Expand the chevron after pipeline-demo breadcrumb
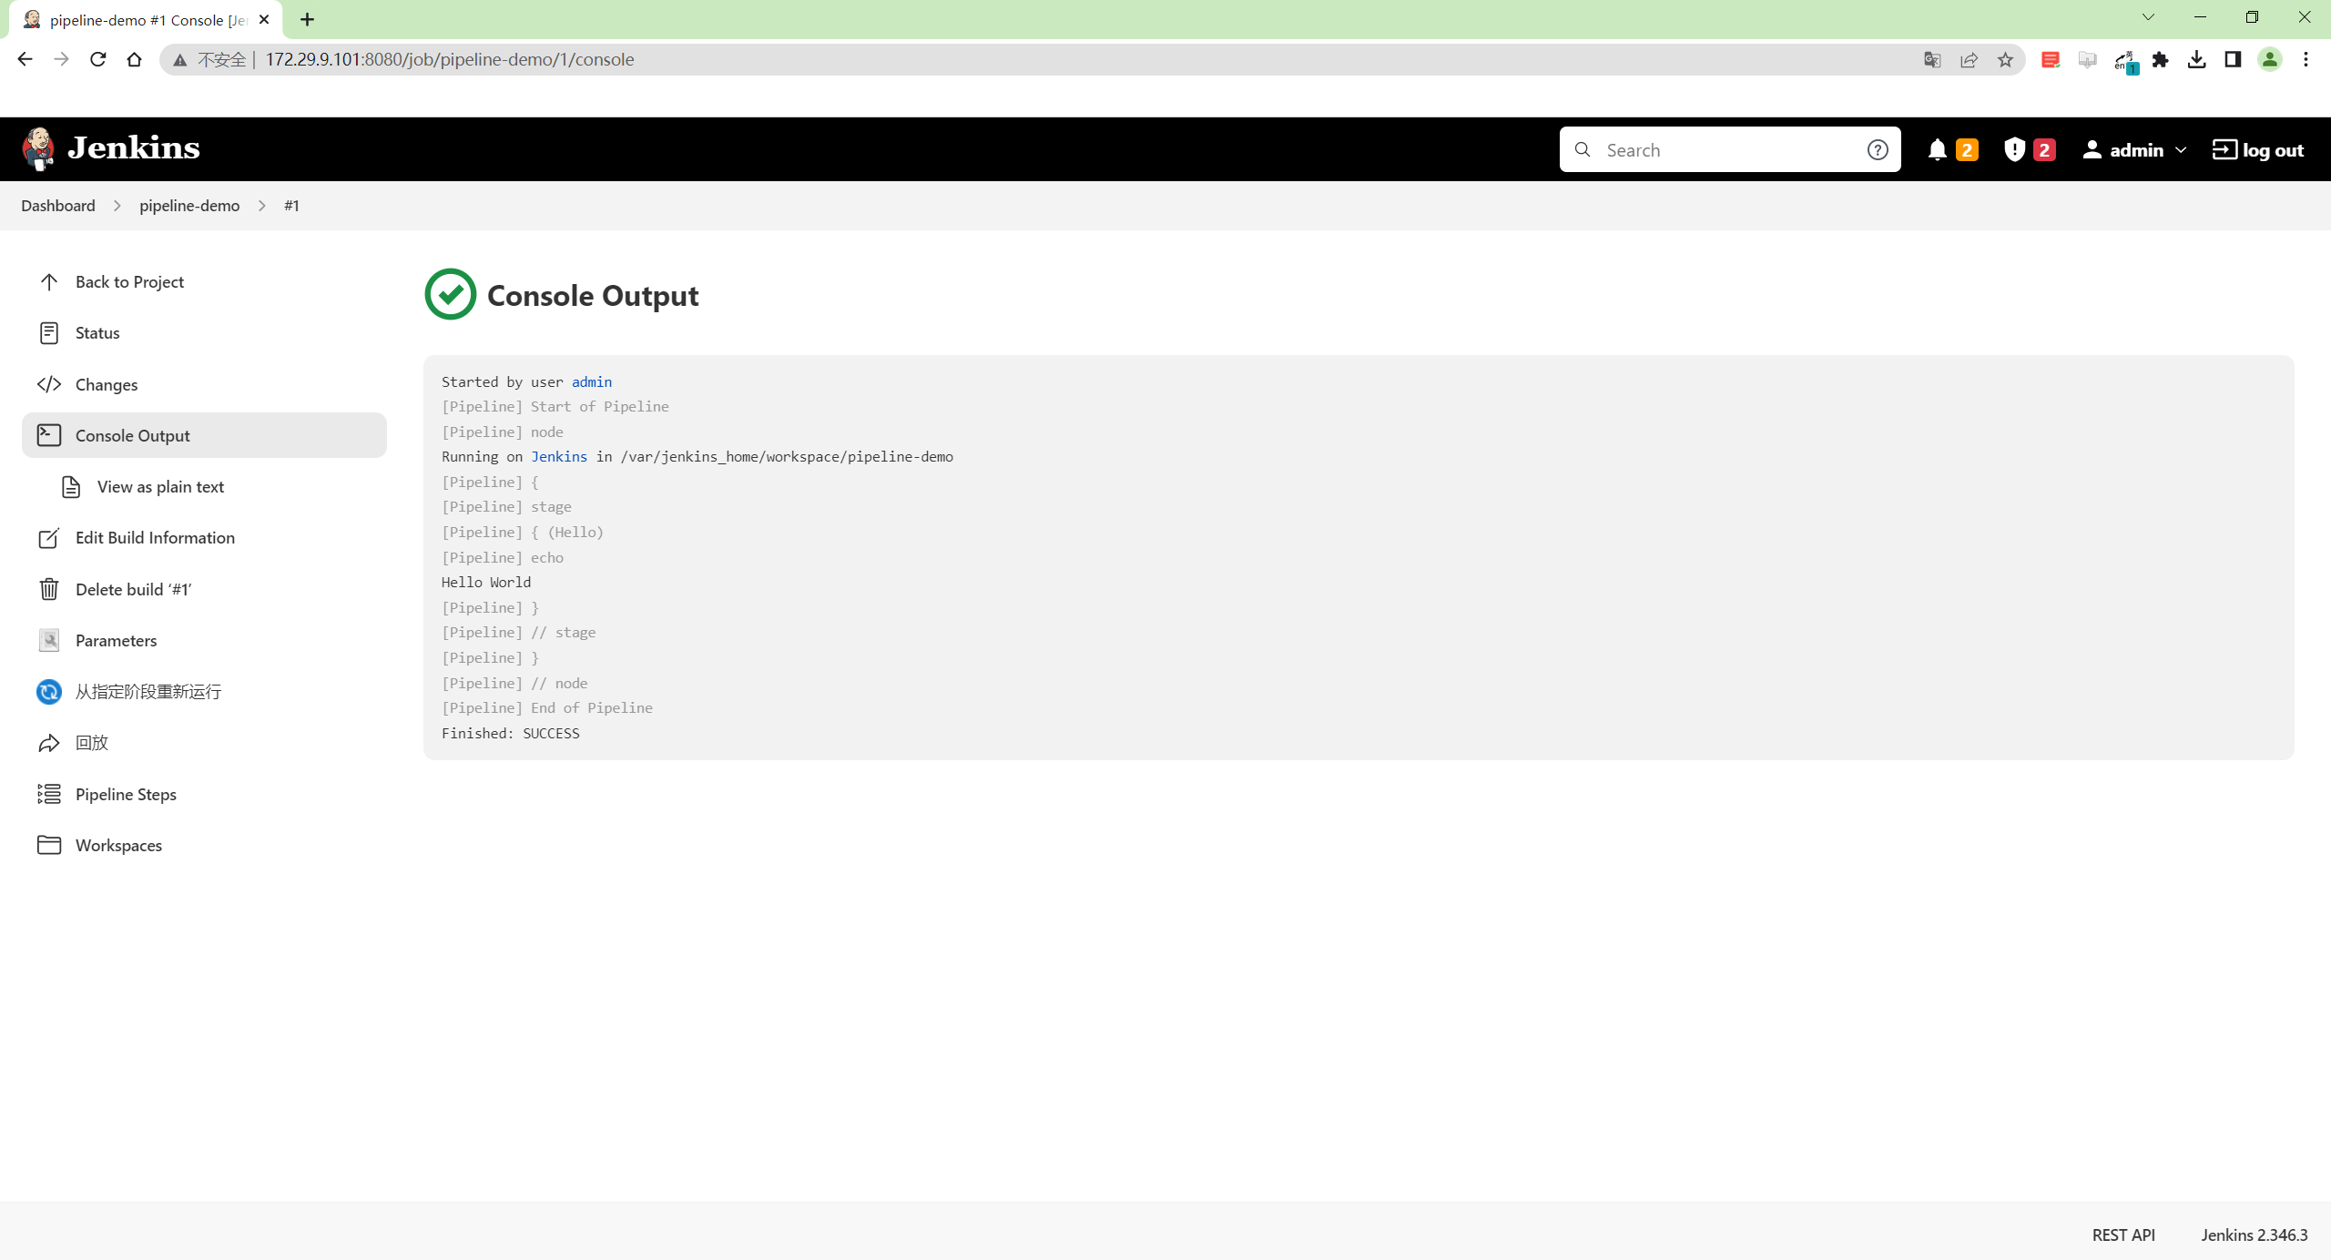 pos(262,206)
